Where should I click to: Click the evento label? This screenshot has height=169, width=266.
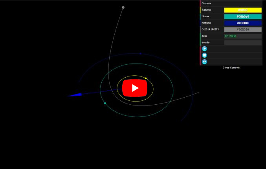tap(205, 42)
